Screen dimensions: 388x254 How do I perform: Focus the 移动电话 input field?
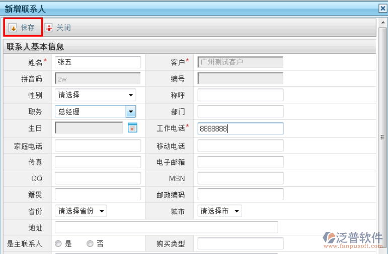point(240,146)
